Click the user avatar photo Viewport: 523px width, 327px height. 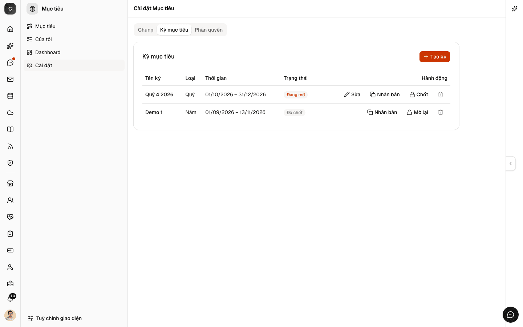pyautogui.click(x=10, y=315)
